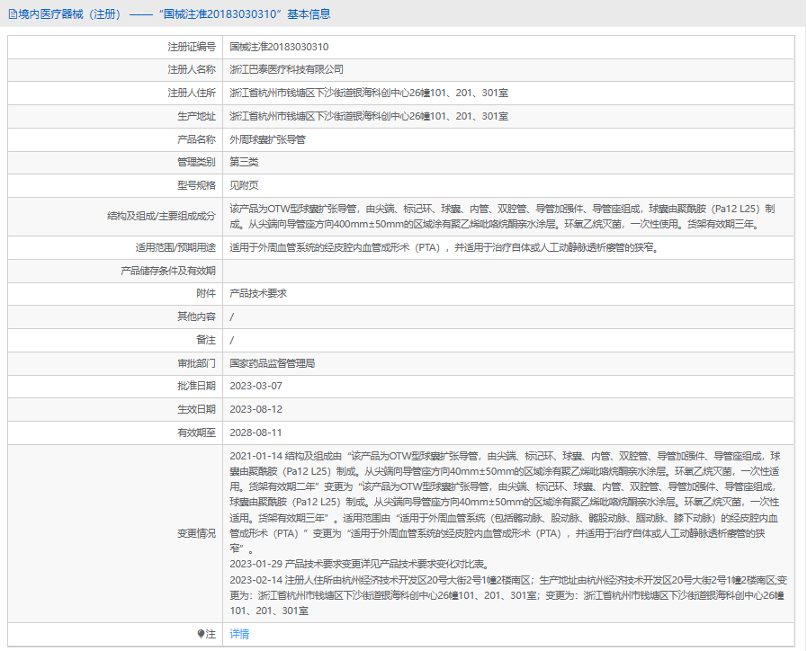Click the 见附页 specification value
Image resolution: width=807 pixels, height=651 pixels.
pyautogui.click(x=244, y=185)
